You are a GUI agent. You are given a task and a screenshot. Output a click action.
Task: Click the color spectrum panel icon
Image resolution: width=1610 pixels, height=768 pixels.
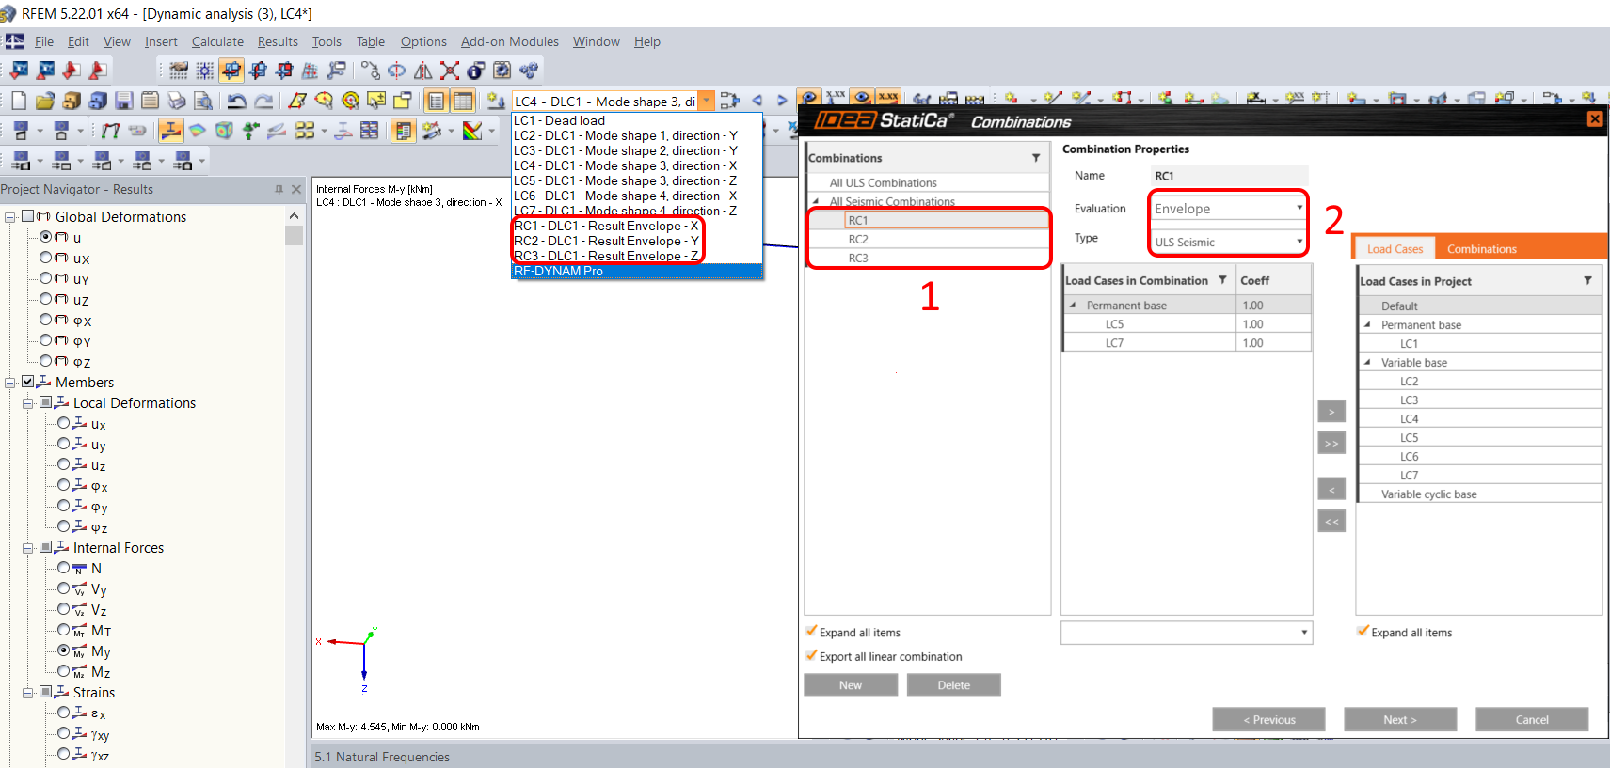coord(473,131)
